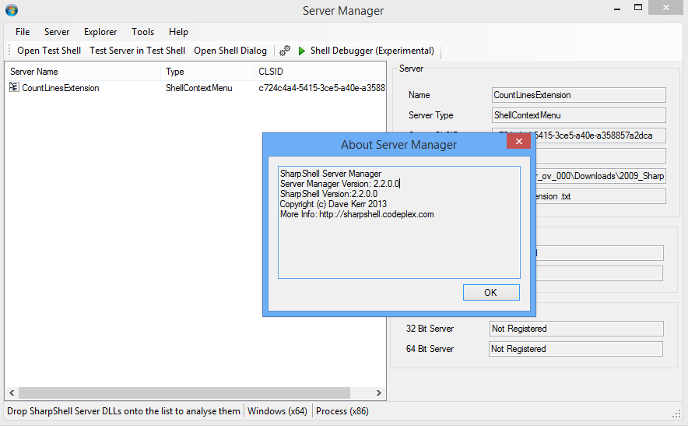Click 'SharpShell Version:2.2.0.0' line

point(328,194)
